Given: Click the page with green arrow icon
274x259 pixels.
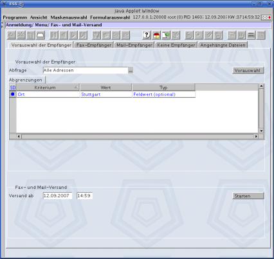Looking at the screenshot, I should click(166, 35).
